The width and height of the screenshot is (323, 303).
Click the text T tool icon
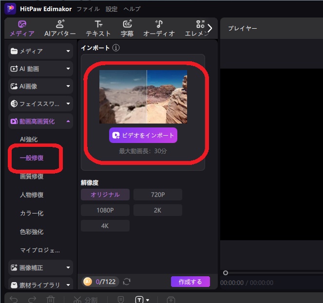[139, 300]
